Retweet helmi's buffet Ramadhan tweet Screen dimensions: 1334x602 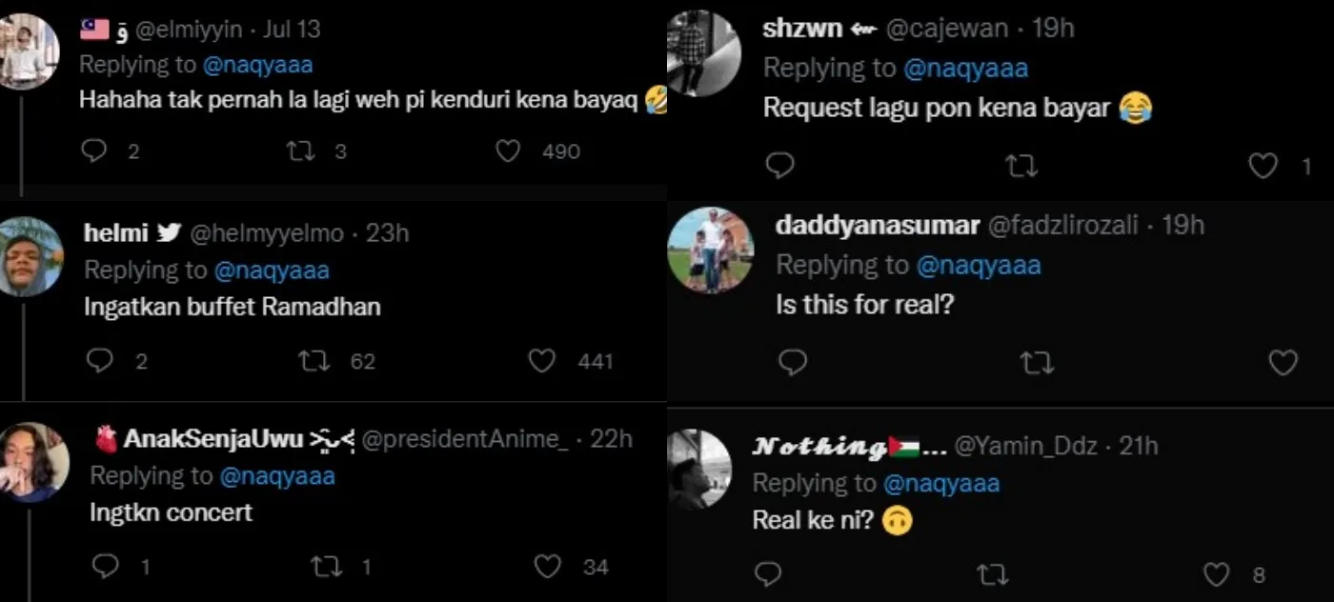click(x=311, y=361)
